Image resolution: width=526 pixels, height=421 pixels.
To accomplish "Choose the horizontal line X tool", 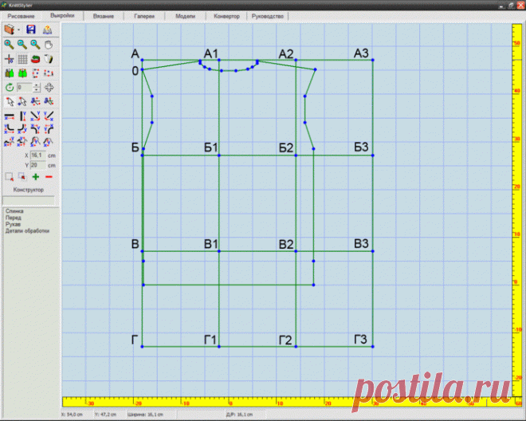I will click(x=9, y=116).
